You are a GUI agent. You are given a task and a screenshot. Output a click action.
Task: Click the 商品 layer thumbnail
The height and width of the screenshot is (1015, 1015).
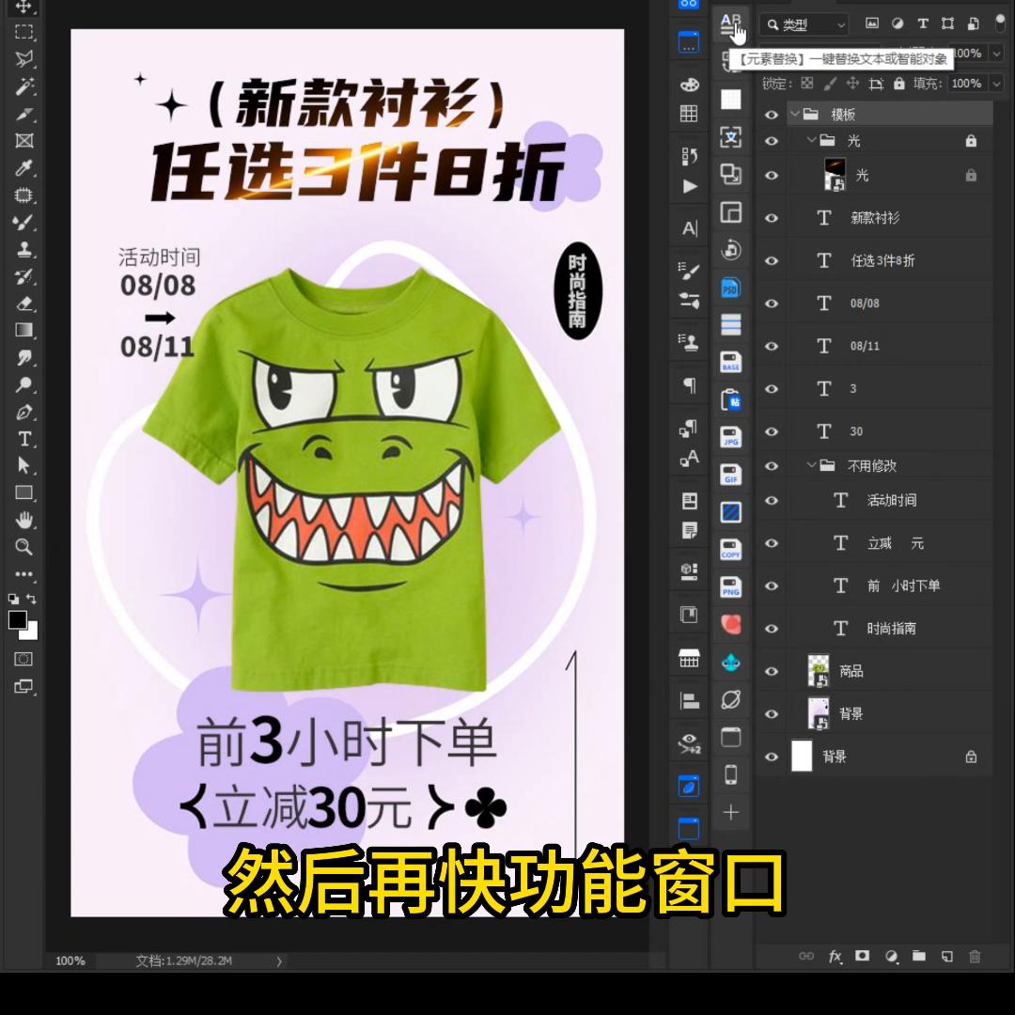[x=818, y=670]
